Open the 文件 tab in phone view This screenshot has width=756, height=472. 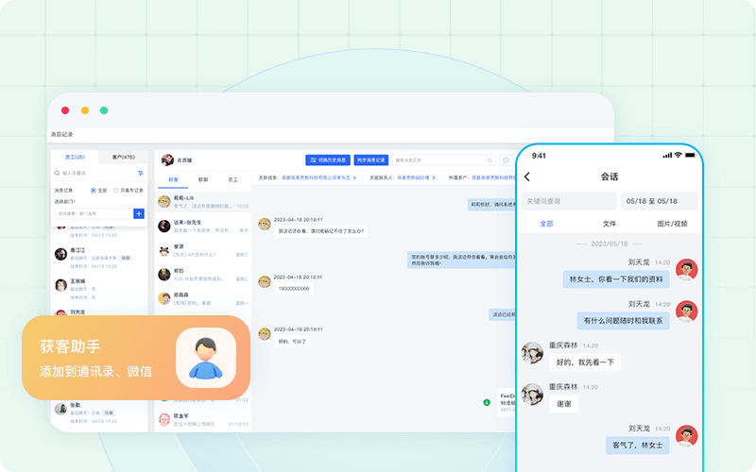[609, 224]
